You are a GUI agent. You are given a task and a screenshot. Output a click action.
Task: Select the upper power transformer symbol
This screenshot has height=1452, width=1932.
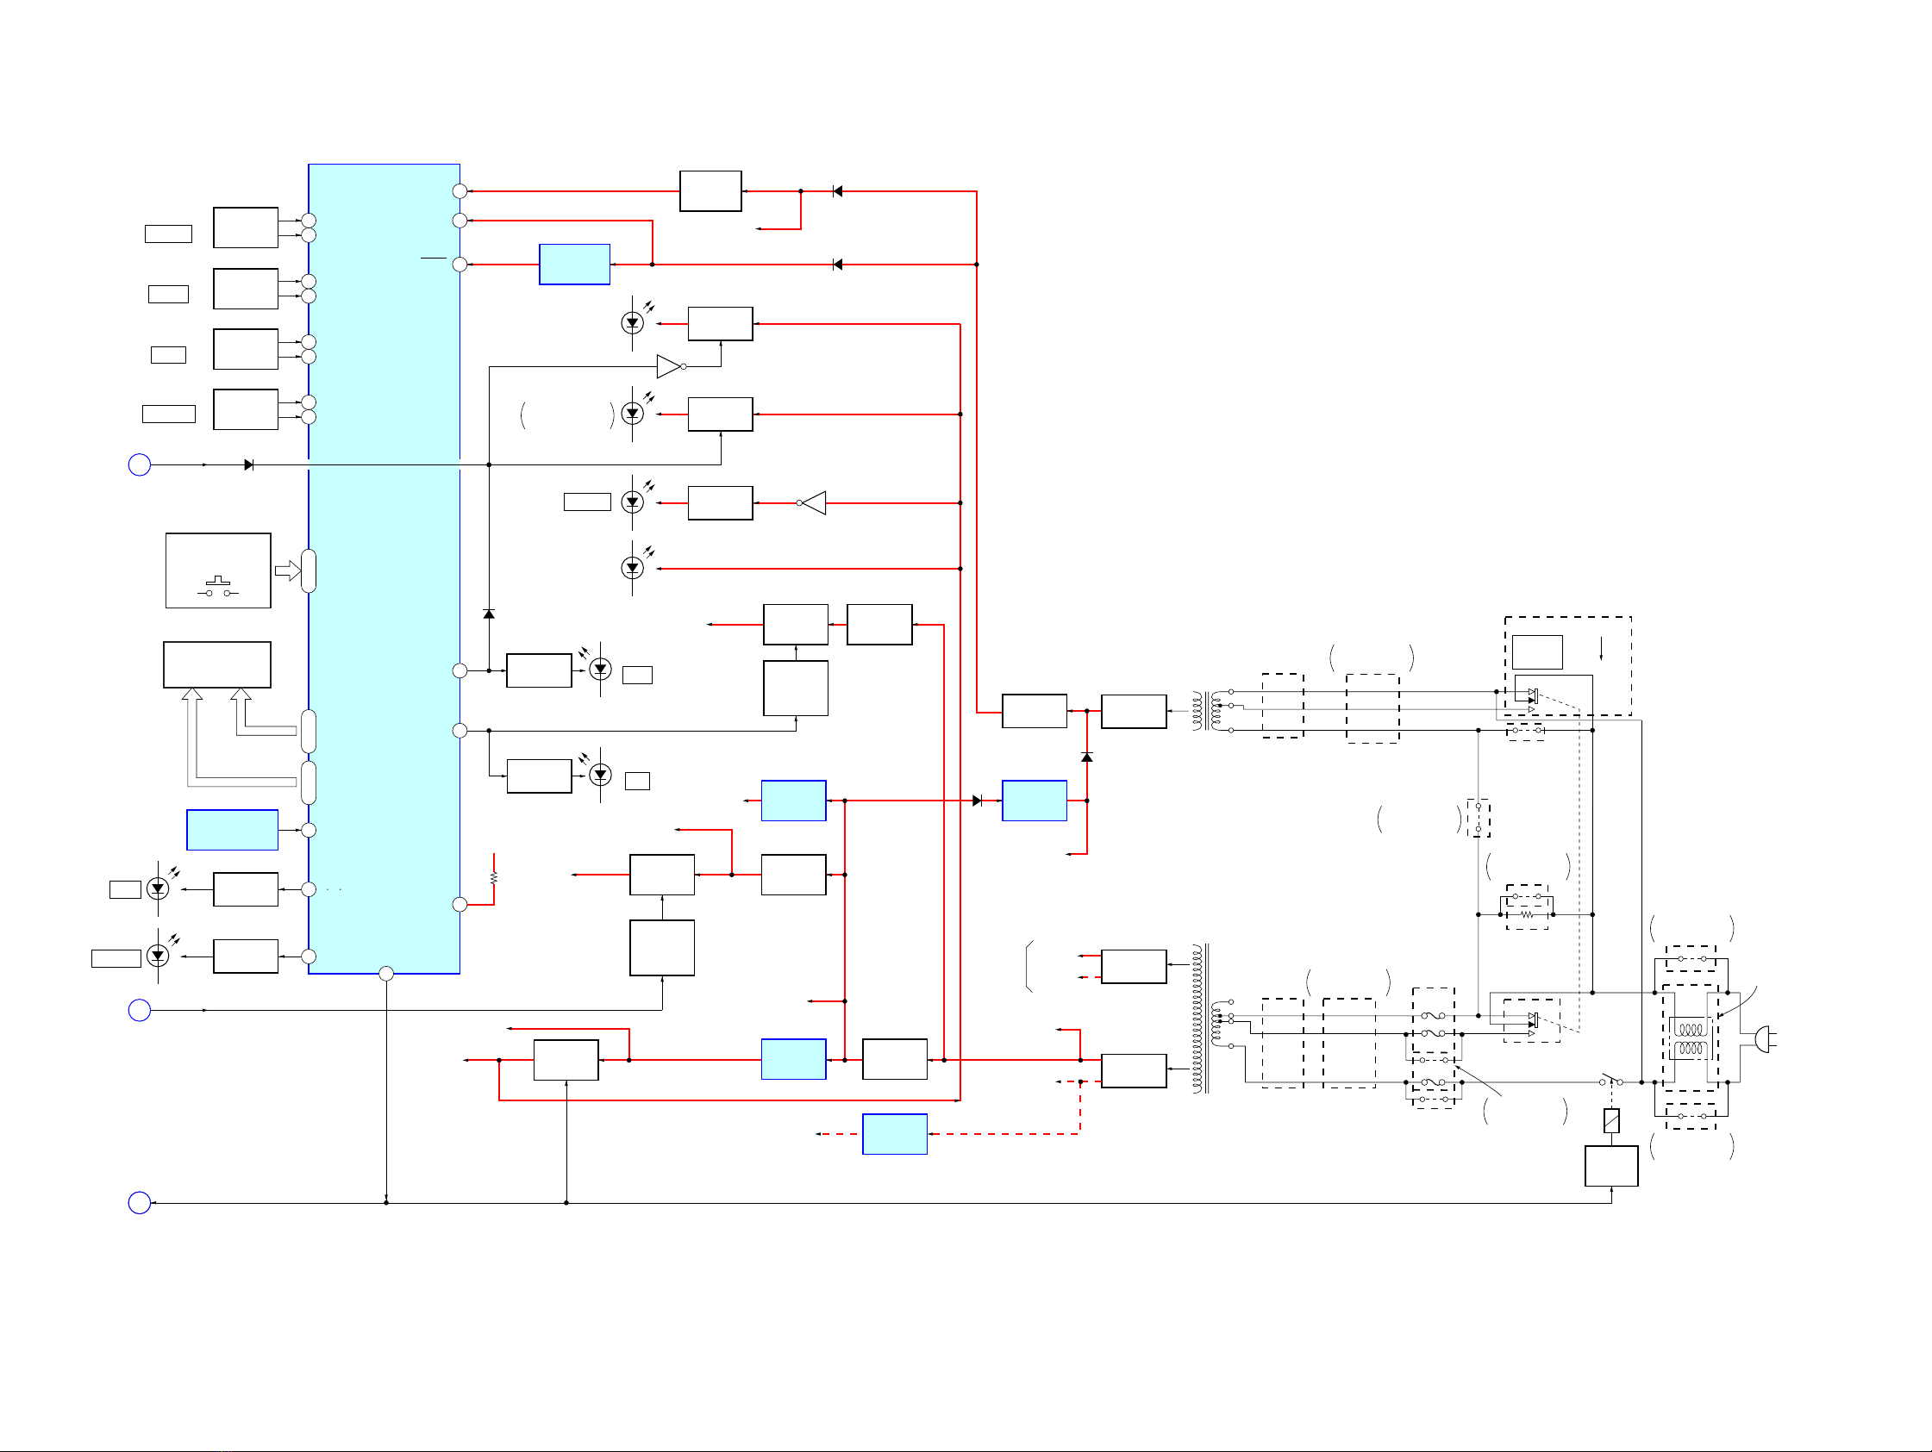[x=1213, y=712]
